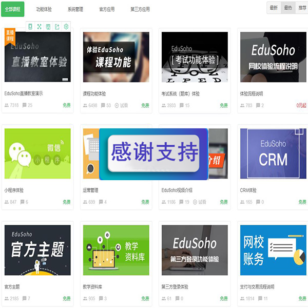Click the 试看 play icon on EduSoho视频介绍 card
The width and height of the screenshot is (308, 308).
pos(195,202)
